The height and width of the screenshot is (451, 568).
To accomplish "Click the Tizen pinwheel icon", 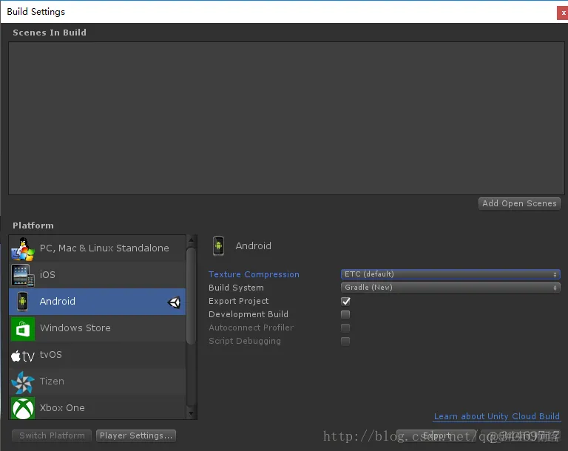I will click(23, 382).
